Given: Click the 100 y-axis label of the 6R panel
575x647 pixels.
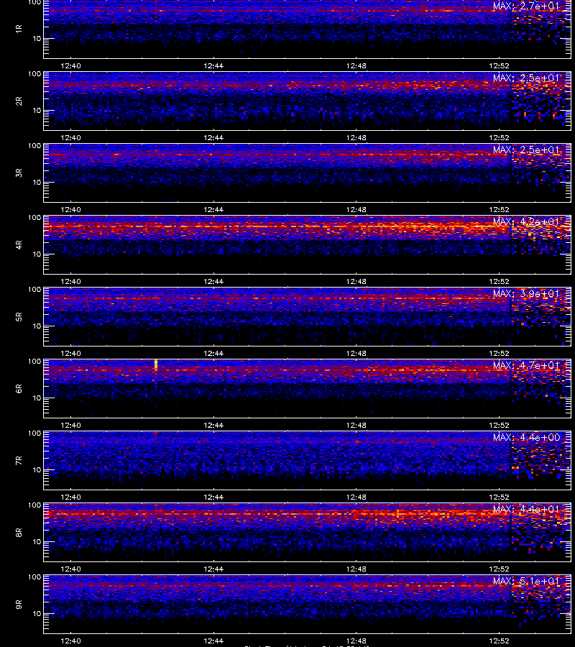Looking at the screenshot, I should (x=34, y=362).
